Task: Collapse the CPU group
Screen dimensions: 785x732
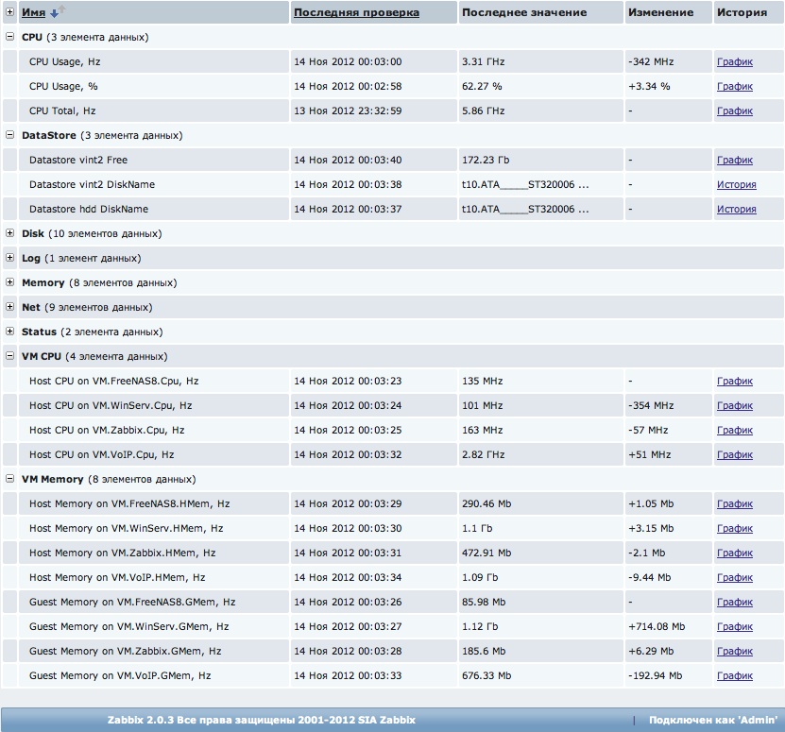Action: click(10, 37)
